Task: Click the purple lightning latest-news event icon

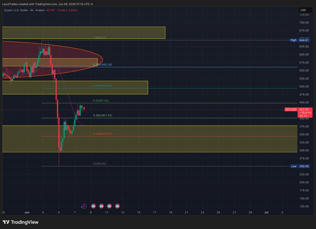Action: [84, 206]
